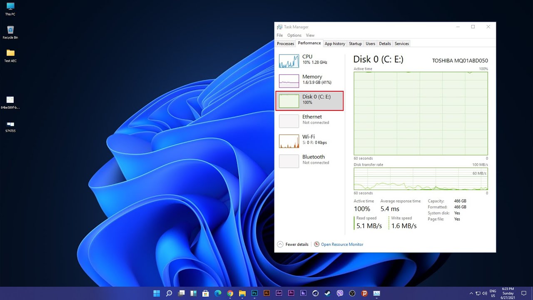Open This PC desktop icon

coord(10,9)
